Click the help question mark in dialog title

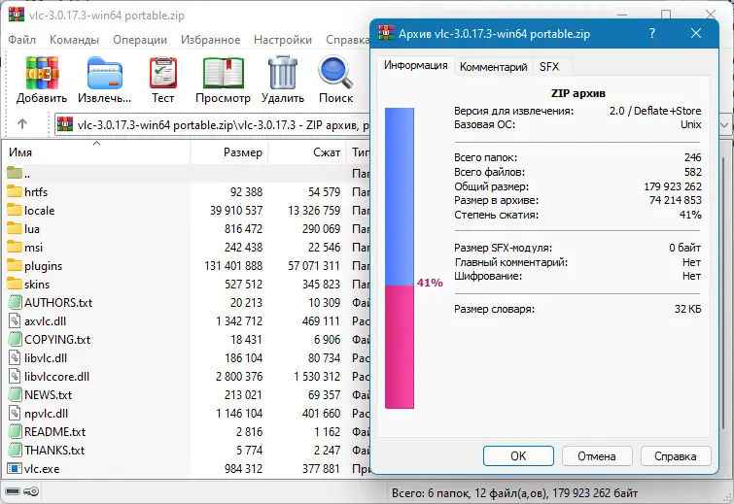tap(652, 33)
